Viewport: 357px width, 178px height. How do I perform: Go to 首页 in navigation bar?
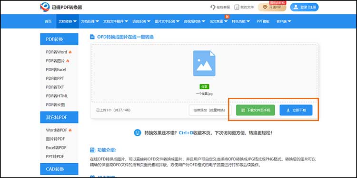pyautogui.click(x=48, y=21)
